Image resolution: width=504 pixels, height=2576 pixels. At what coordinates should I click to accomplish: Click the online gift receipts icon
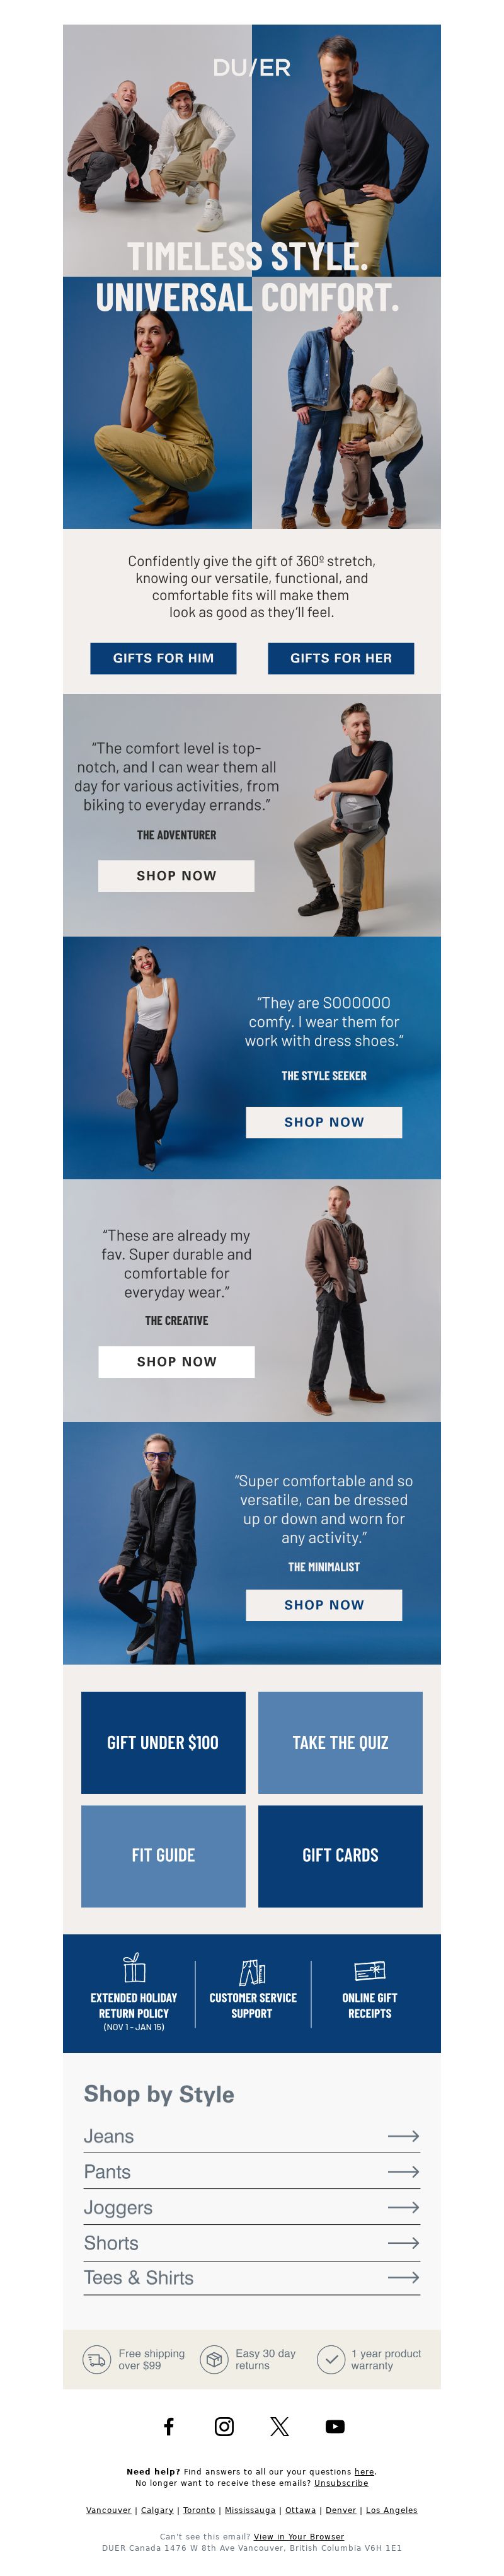point(370,1970)
